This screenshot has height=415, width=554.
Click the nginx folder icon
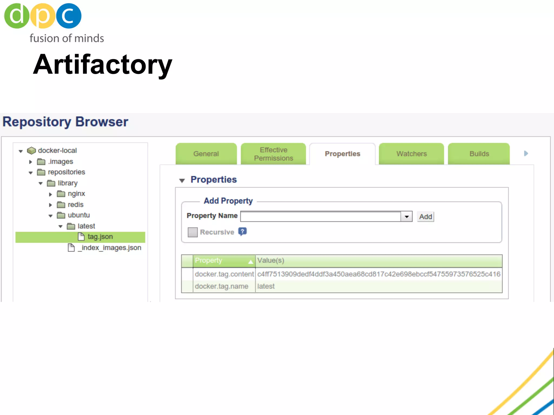(61, 194)
